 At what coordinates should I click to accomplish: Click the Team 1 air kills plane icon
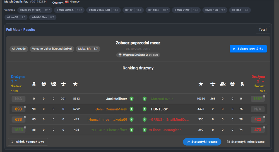click(63, 84)
